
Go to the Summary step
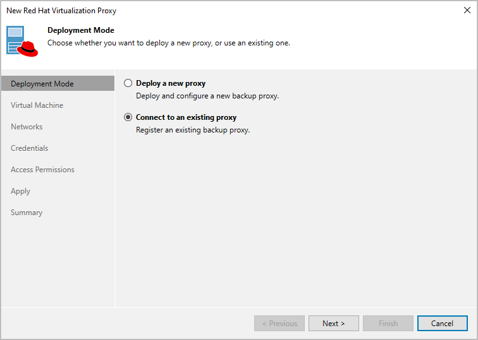pyautogui.click(x=27, y=213)
